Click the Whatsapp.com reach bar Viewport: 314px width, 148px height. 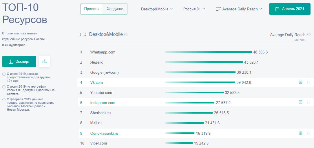209,52
